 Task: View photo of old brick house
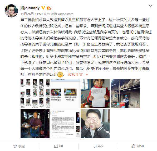coord(125,94)
